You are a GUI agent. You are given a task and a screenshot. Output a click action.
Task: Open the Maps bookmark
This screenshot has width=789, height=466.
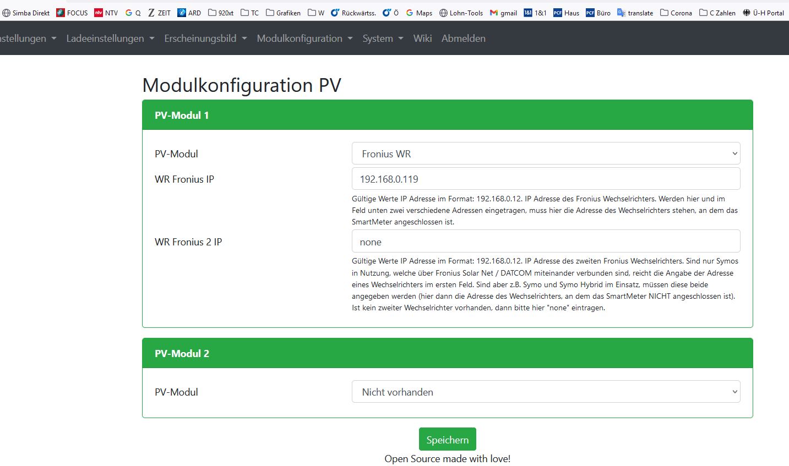click(x=419, y=13)
